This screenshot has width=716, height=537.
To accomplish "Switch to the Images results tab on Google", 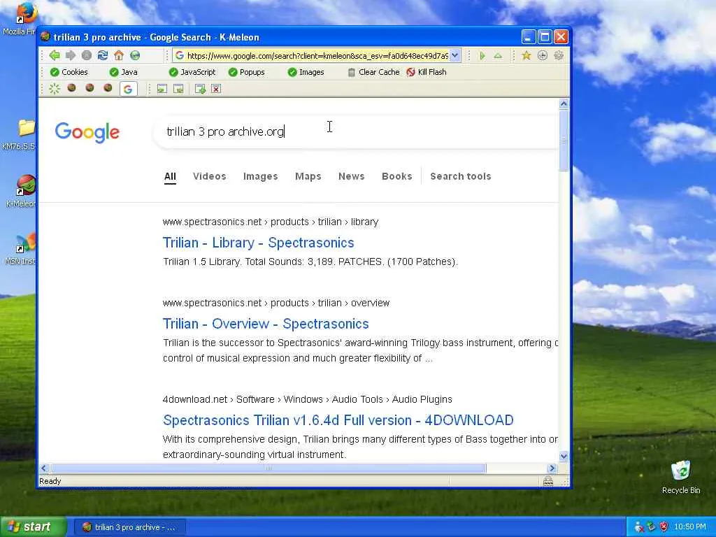I will [260, 176].
